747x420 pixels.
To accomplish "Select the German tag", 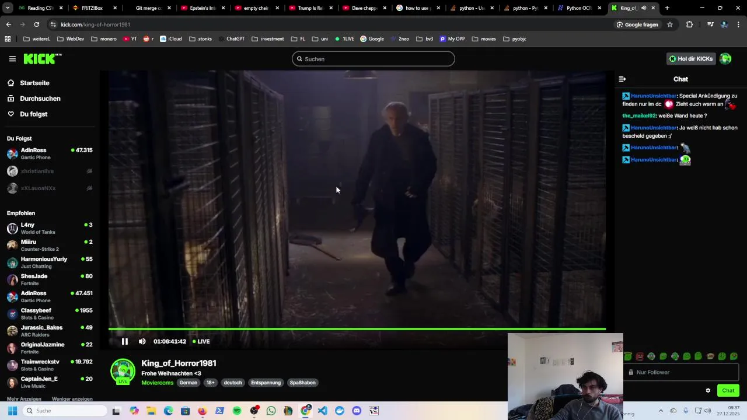I will (189, 383).
